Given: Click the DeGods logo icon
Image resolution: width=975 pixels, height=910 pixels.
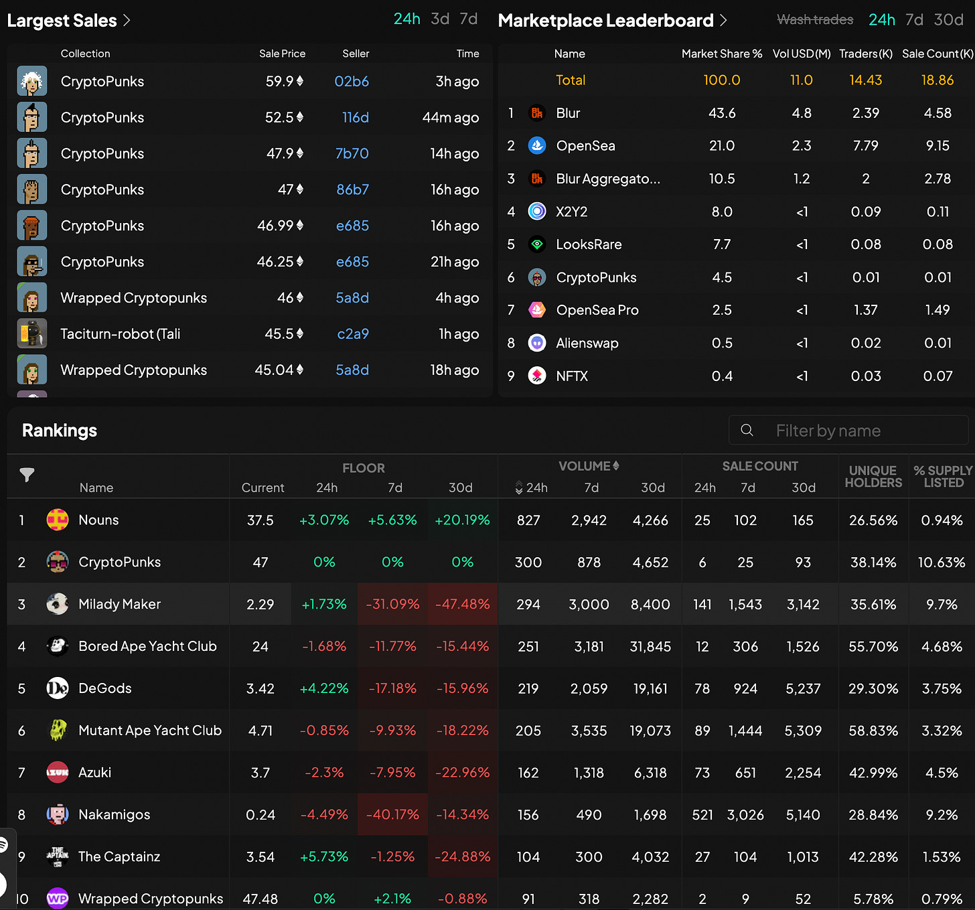Looking at the screenshot, I should (58, 688).
